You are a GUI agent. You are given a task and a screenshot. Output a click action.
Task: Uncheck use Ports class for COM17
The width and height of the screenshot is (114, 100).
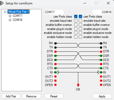76,17
